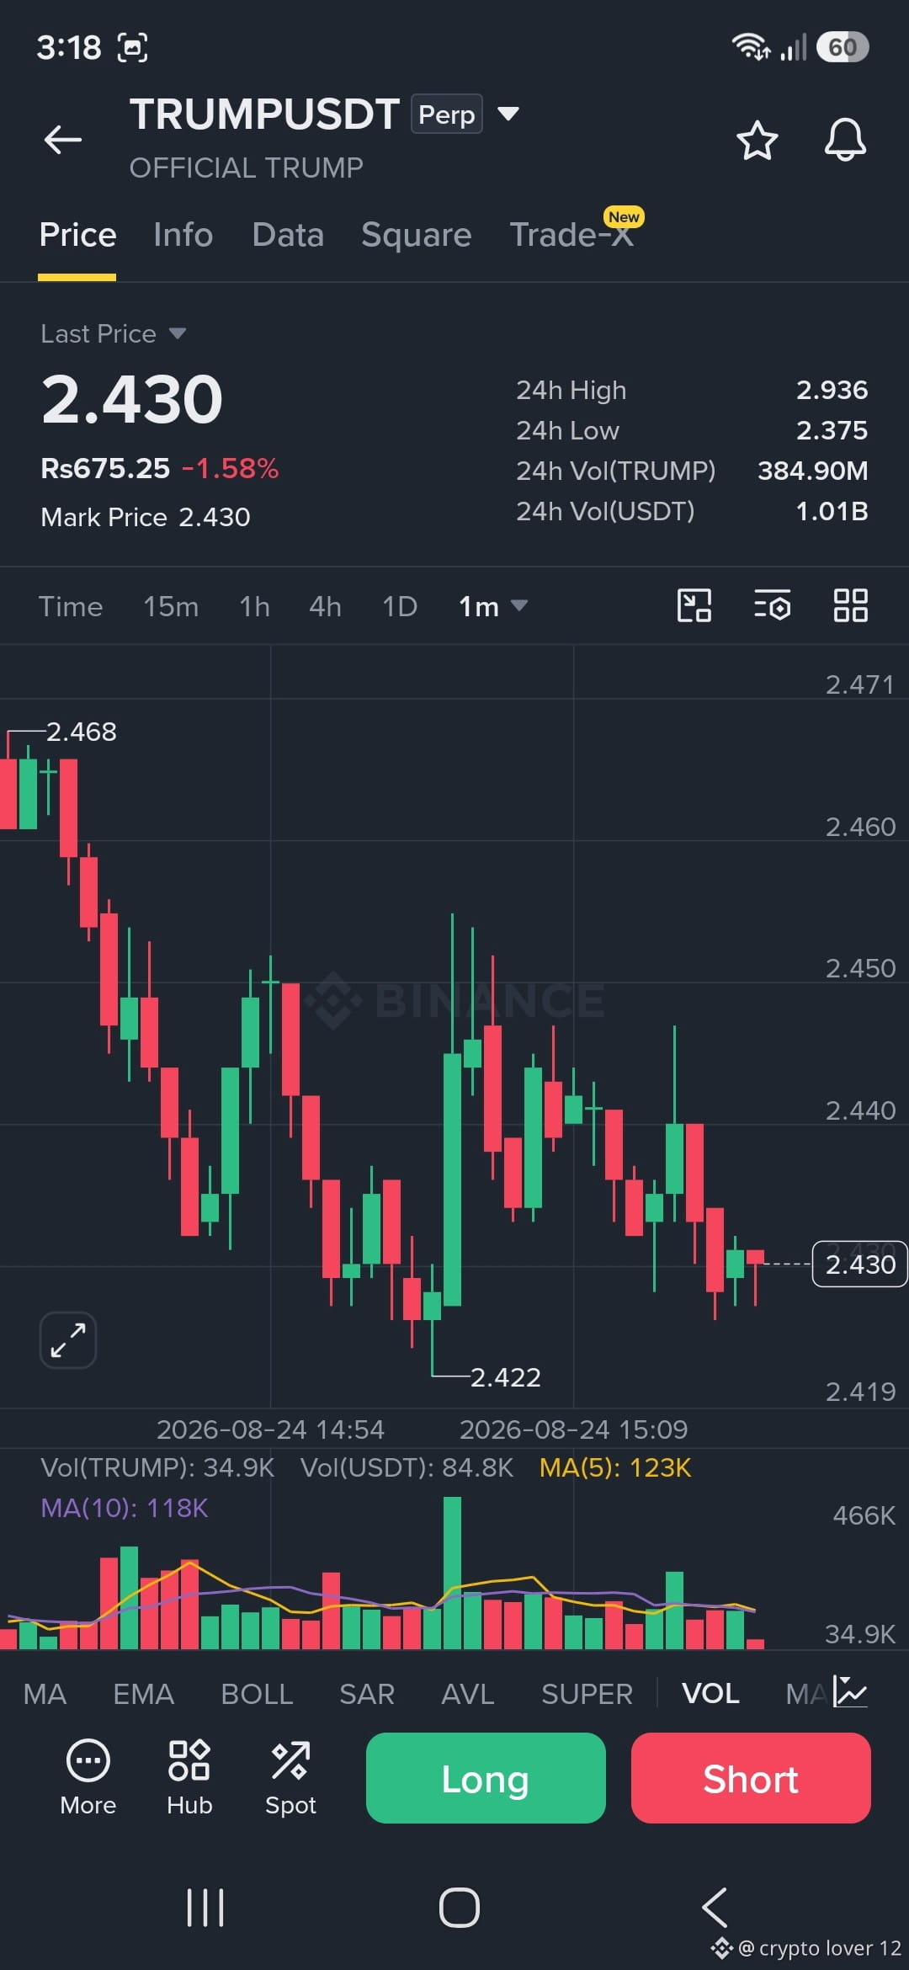The image size is (909, 1970).
Task: Open the Trade-X tab
Action: [x=572, y=235]
